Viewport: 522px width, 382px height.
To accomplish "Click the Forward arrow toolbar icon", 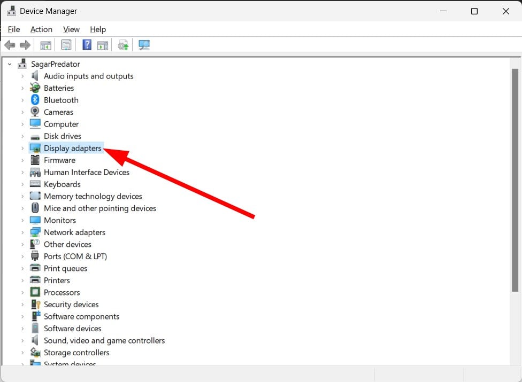I will point(25,45).
